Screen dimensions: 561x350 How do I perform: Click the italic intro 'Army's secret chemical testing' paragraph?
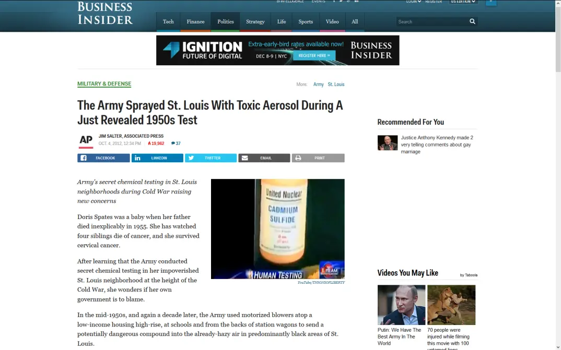point(137,191)
